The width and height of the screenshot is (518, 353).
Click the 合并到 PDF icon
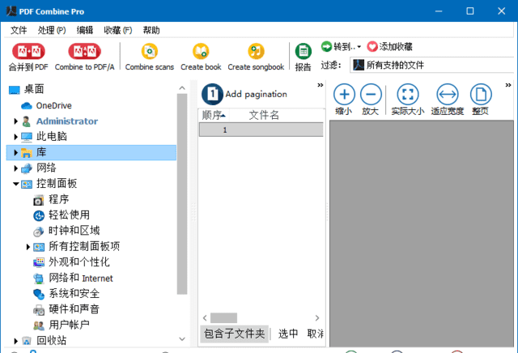pos(28,51)
